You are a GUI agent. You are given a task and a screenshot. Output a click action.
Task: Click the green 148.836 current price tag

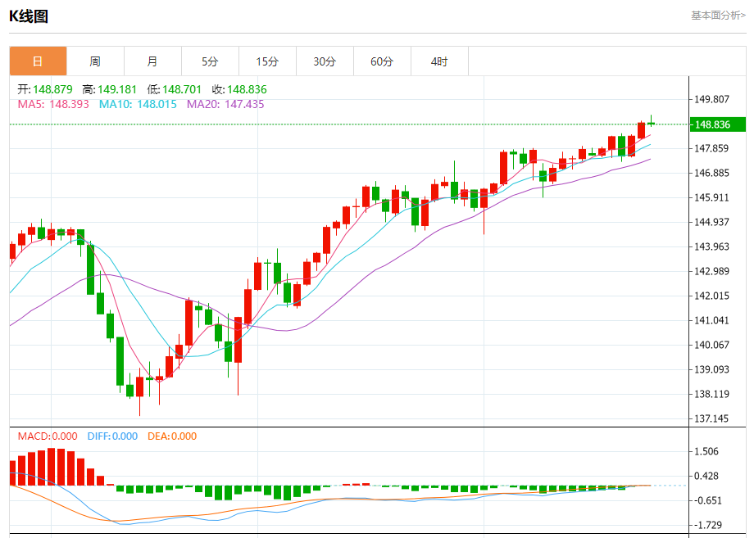click(717, 124)
